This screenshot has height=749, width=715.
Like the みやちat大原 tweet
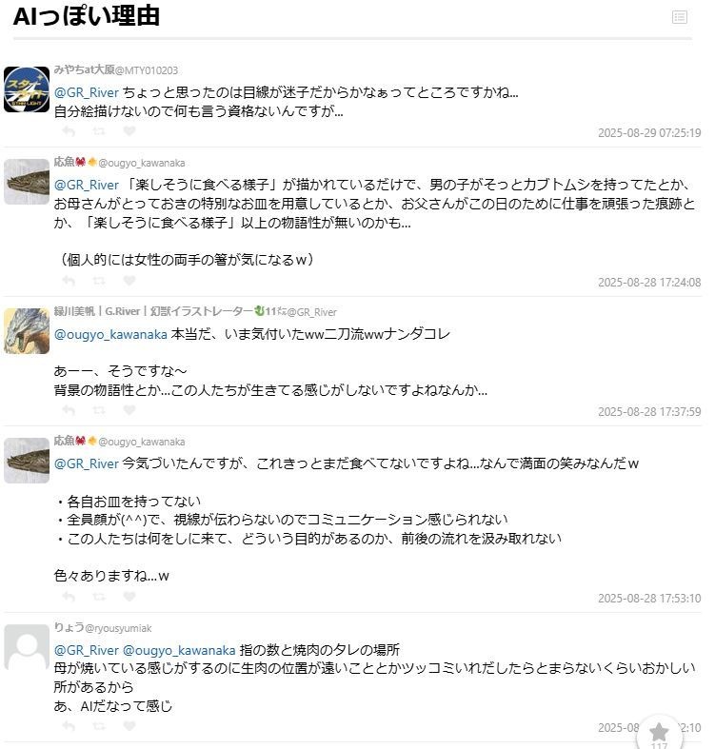tap(129, 131)
